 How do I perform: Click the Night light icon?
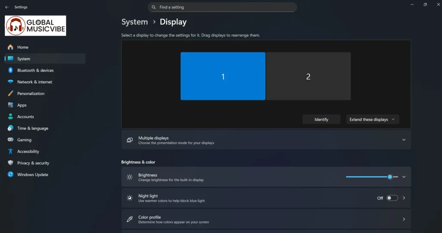129,198
